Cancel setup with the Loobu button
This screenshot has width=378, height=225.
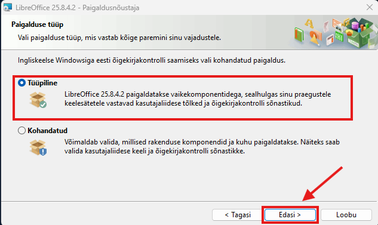[x=346, y=215]
